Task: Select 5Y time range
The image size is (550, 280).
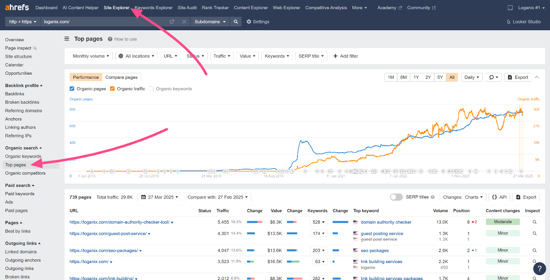Action: pyautogui.click(x=440, y=77)
